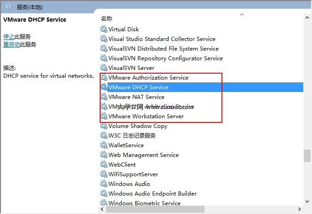
Task: Click gear icon next to WalletService
Action: click(x=103, y=145)
